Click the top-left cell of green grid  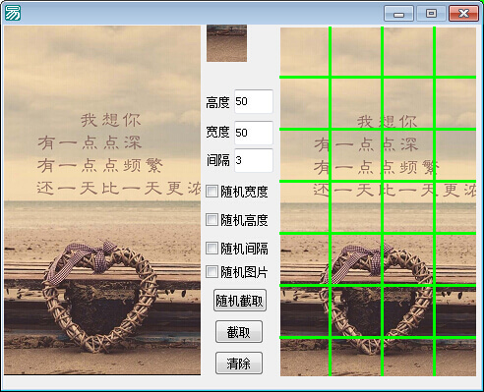click(304, 52)
